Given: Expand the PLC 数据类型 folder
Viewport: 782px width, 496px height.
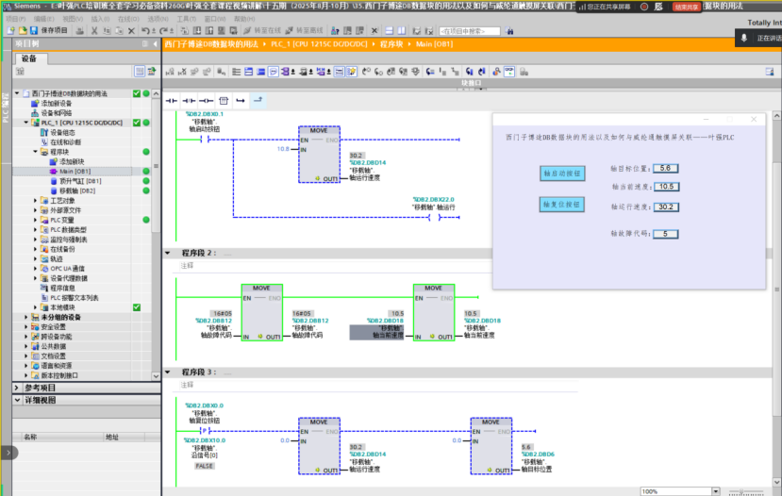Looking at the screenshot, I should tap(36, 229).
